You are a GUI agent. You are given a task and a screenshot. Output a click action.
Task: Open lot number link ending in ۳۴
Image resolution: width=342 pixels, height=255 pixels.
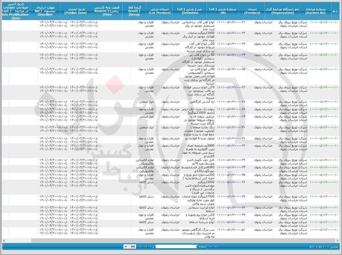pos(231,55)
